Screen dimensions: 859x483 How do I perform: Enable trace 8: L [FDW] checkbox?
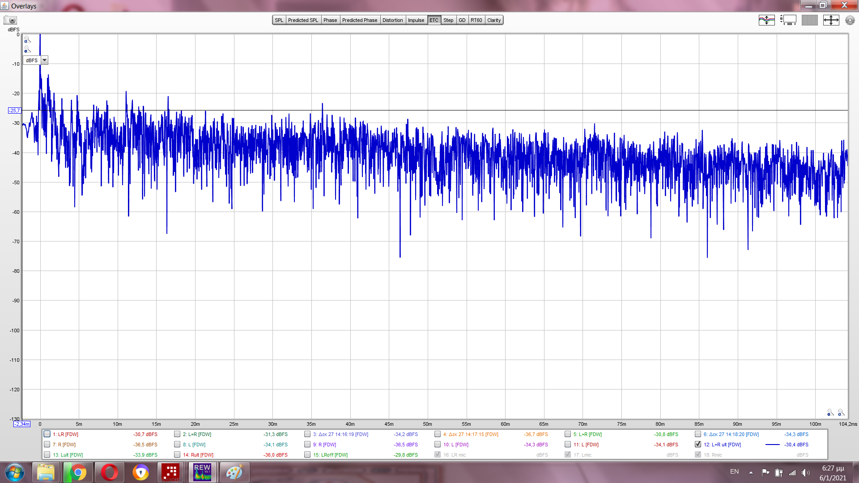point(177,445)
